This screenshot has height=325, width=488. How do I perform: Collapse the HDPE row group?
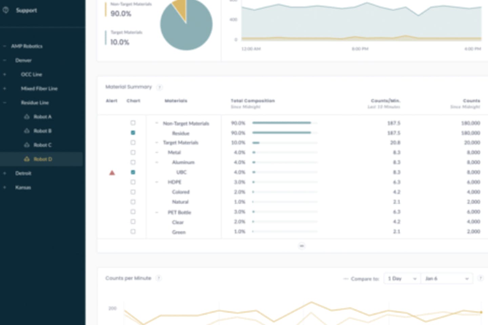tap(157, 182)
